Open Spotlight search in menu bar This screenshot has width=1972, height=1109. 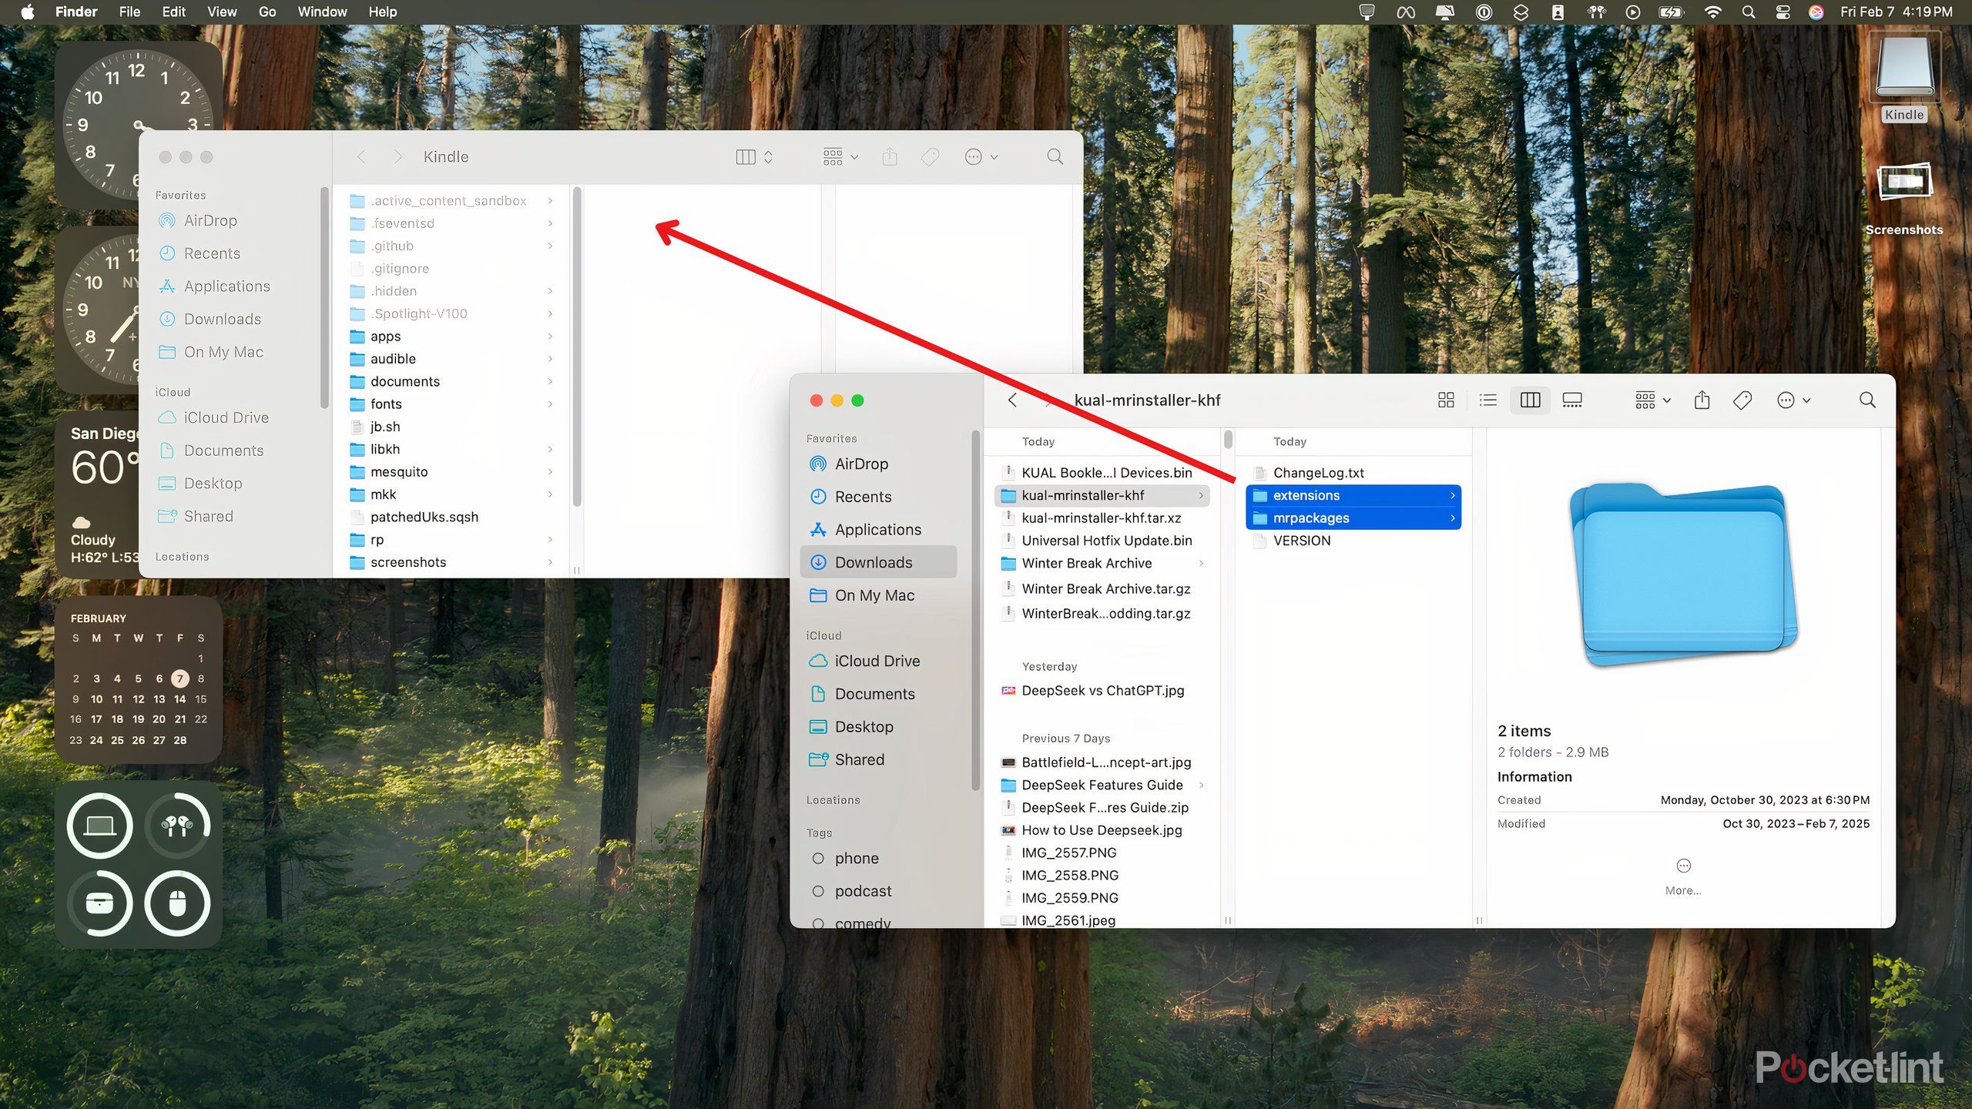(1749, 12)
